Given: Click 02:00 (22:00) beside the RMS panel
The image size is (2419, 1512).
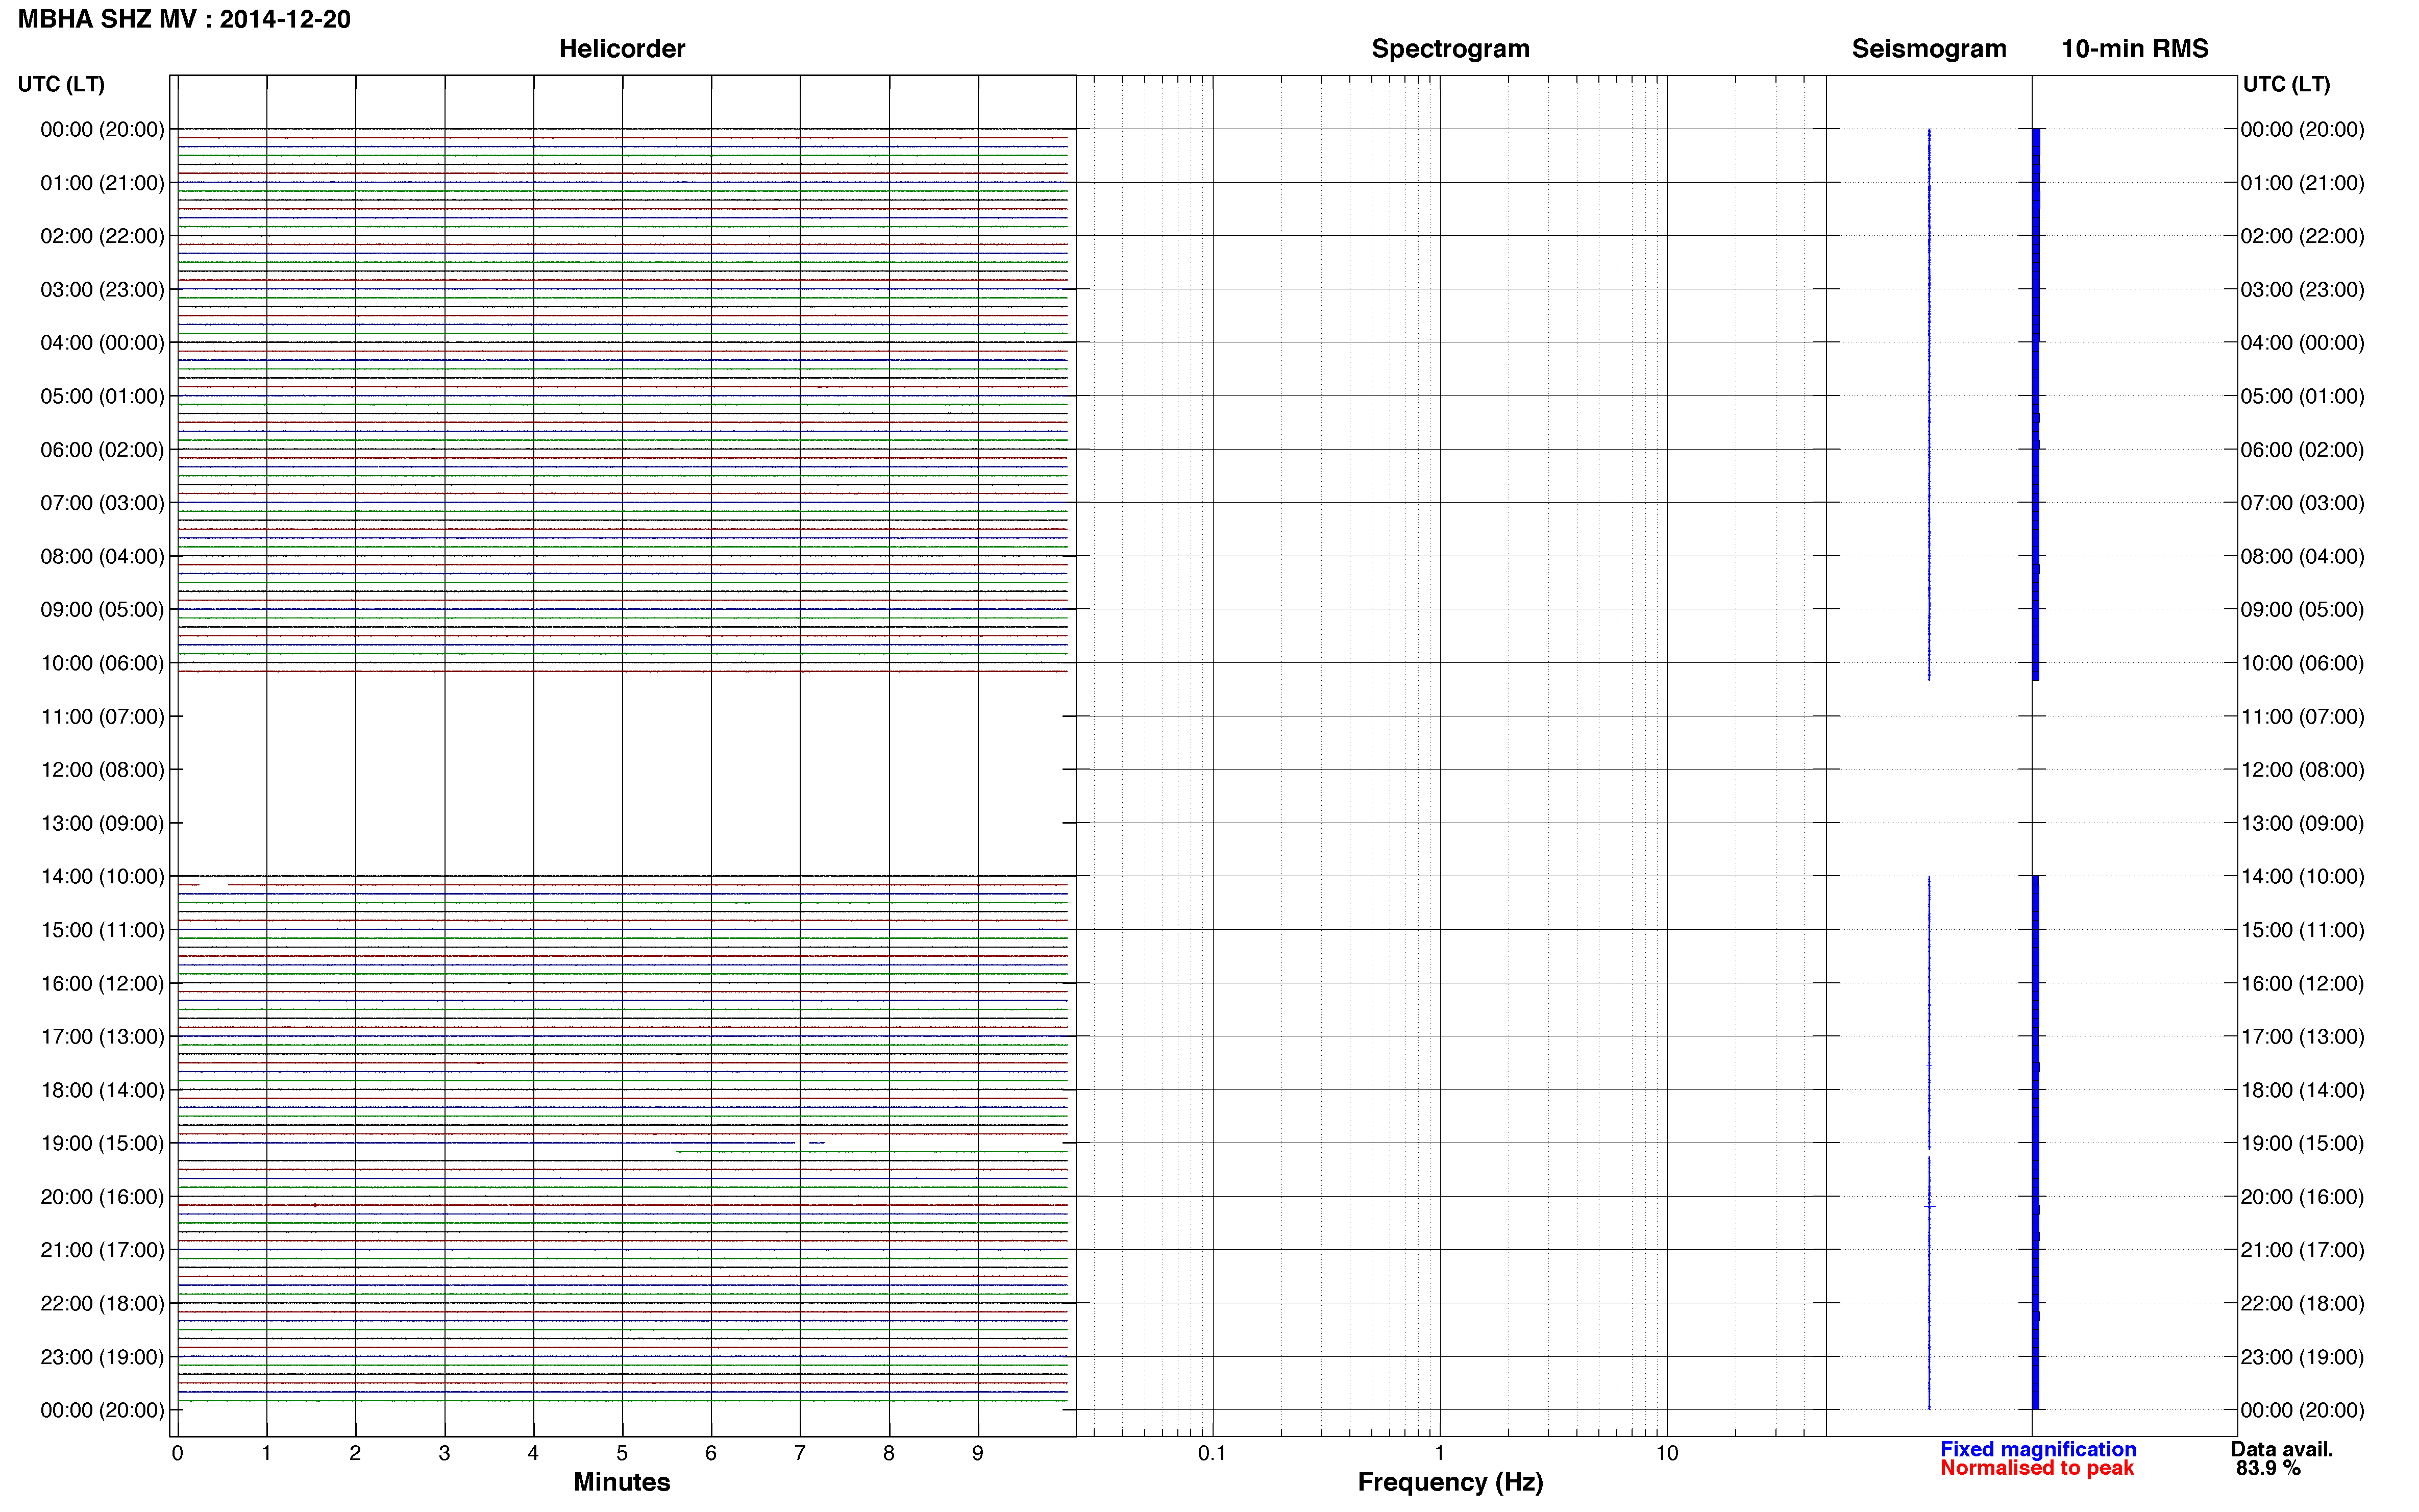Looking at the screenshot, I should pyautogui.click(x=2302, y=236).
